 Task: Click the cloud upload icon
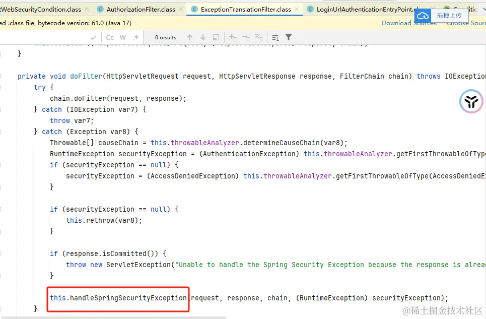[x=423, y=16]
